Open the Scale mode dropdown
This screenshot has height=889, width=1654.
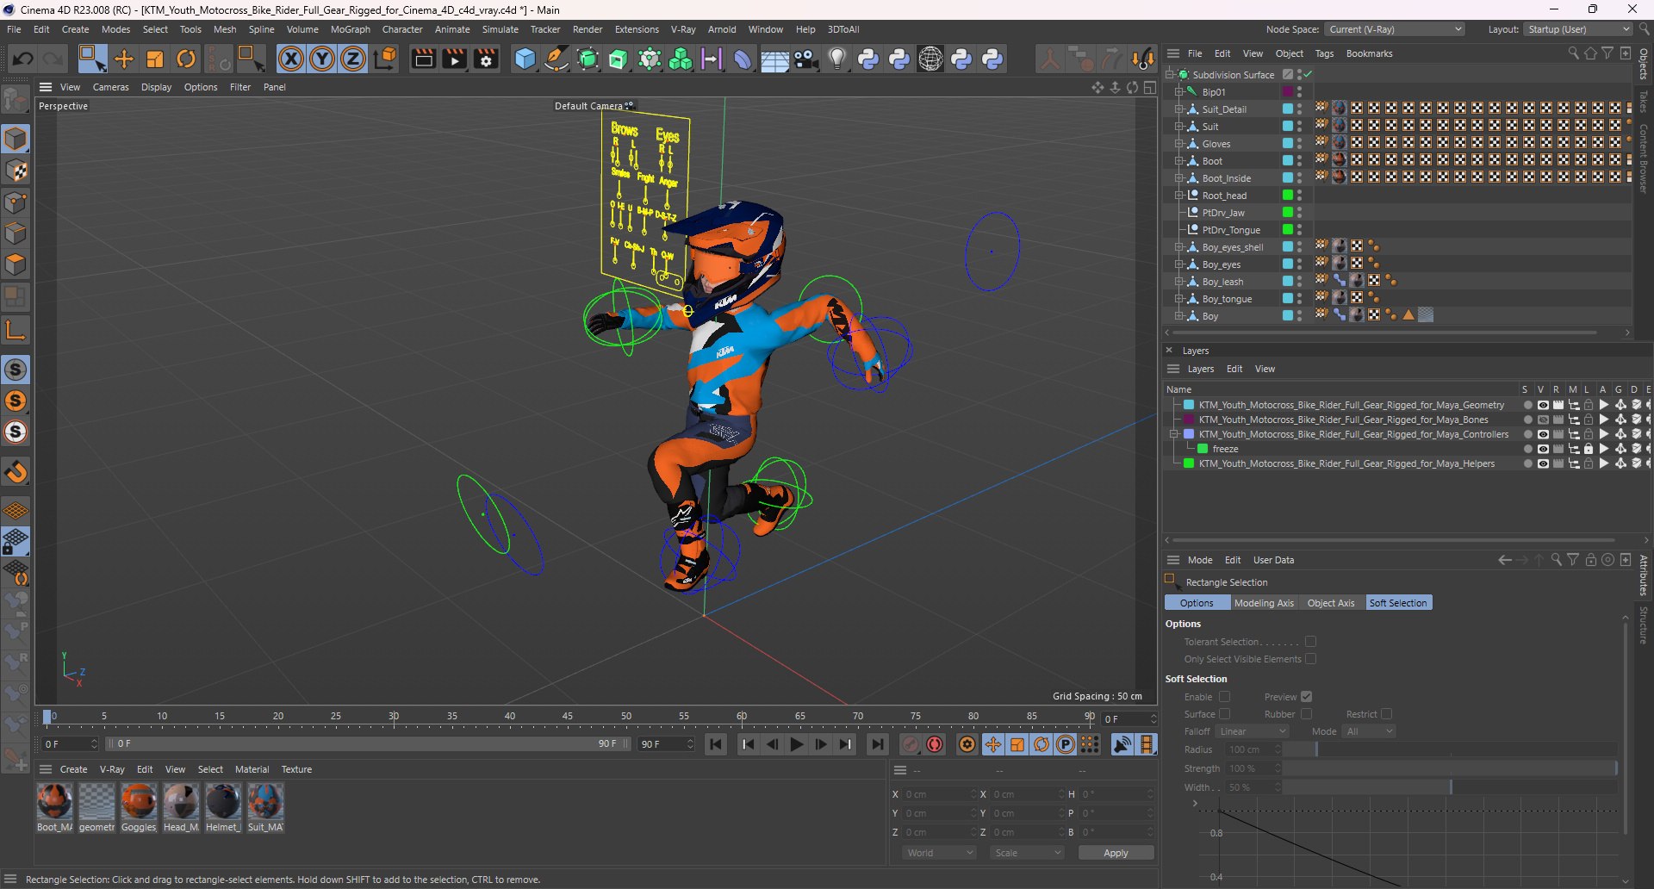[1027, 853]
